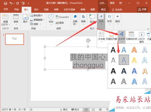This screenshot has width=151, height=112.
Task: Open the 文件 menu
Action: coord(6,9)
